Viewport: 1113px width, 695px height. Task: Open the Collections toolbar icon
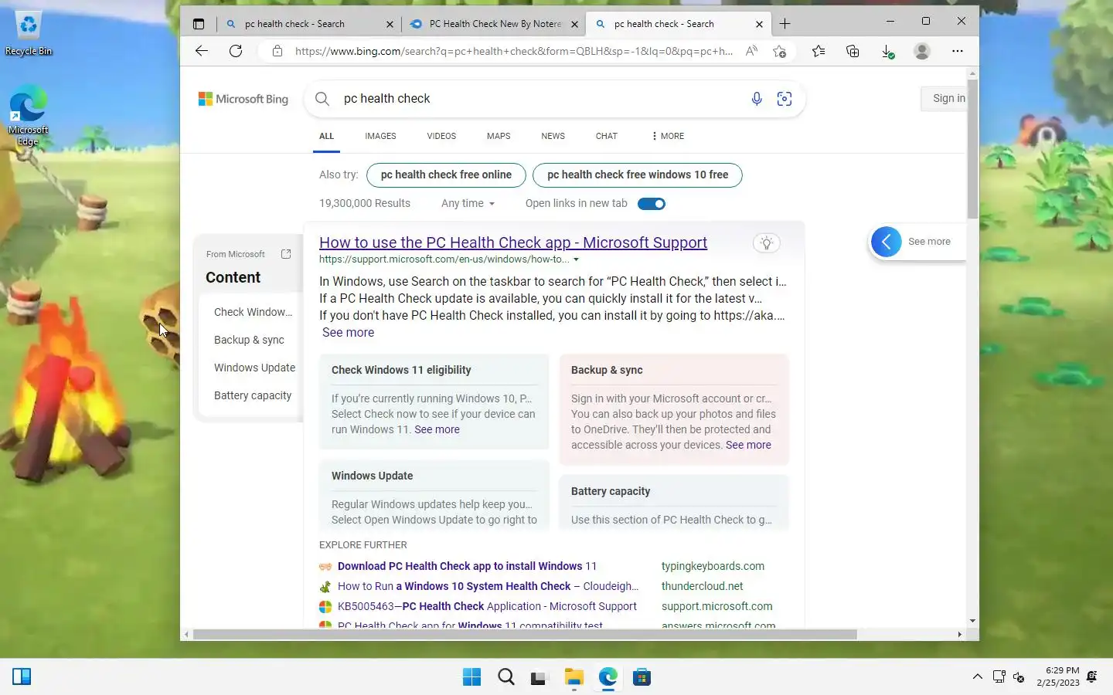point(853,51)
